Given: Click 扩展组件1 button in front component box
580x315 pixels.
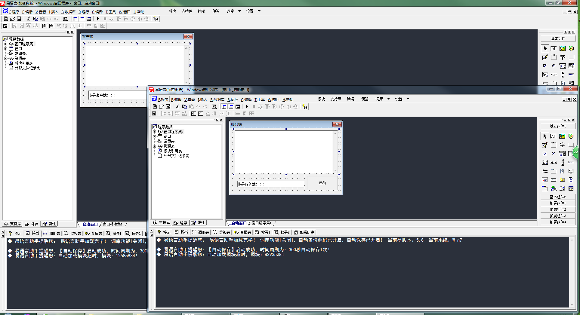Looking at the screenshot, I should coord(558,203).
